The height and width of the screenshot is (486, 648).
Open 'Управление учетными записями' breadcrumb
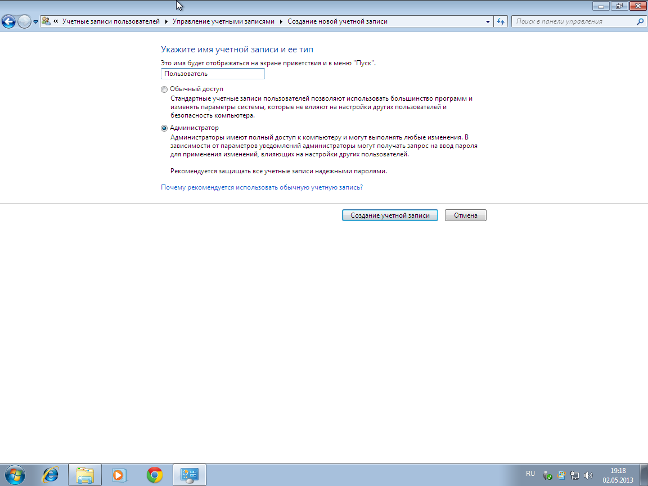pyautogui.click(x=223, y=21)
